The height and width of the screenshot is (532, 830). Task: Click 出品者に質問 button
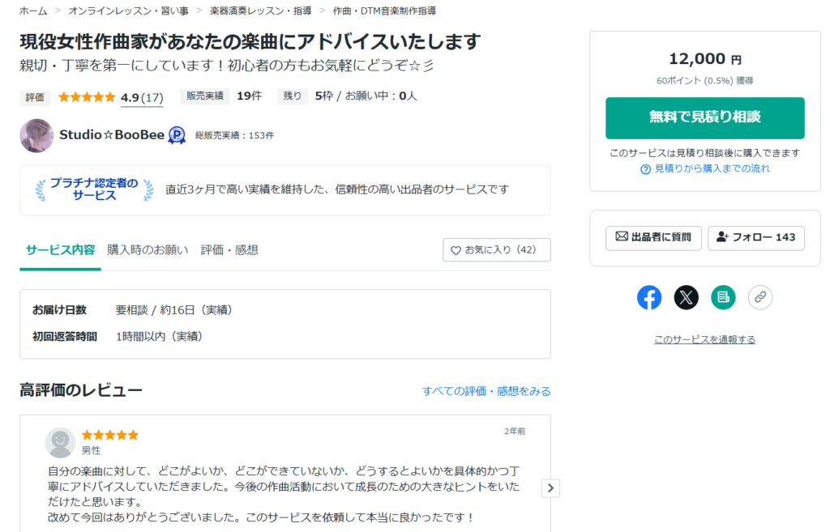(653, 237)
